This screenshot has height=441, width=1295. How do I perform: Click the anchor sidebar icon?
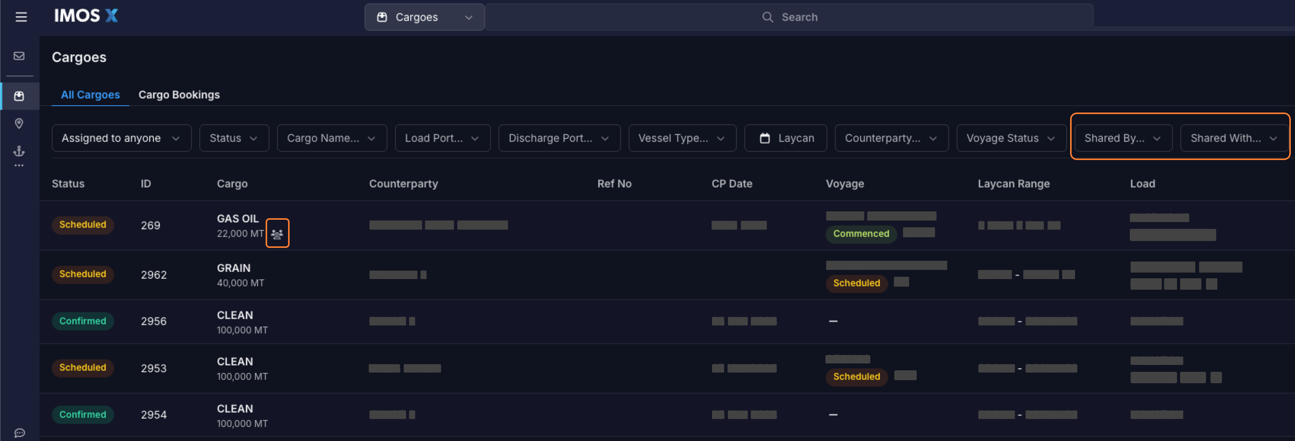[x=19, y=151]
